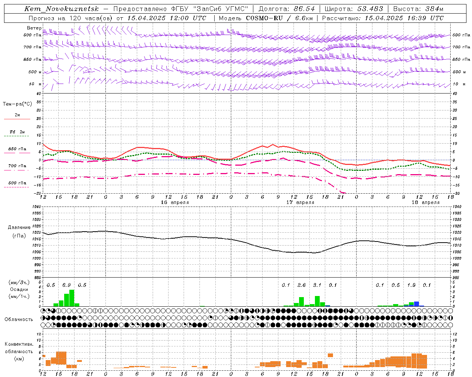Select the Модель COSMO-RU / 6.6км label
The image size is (472, 377).
tap(266, 18)
